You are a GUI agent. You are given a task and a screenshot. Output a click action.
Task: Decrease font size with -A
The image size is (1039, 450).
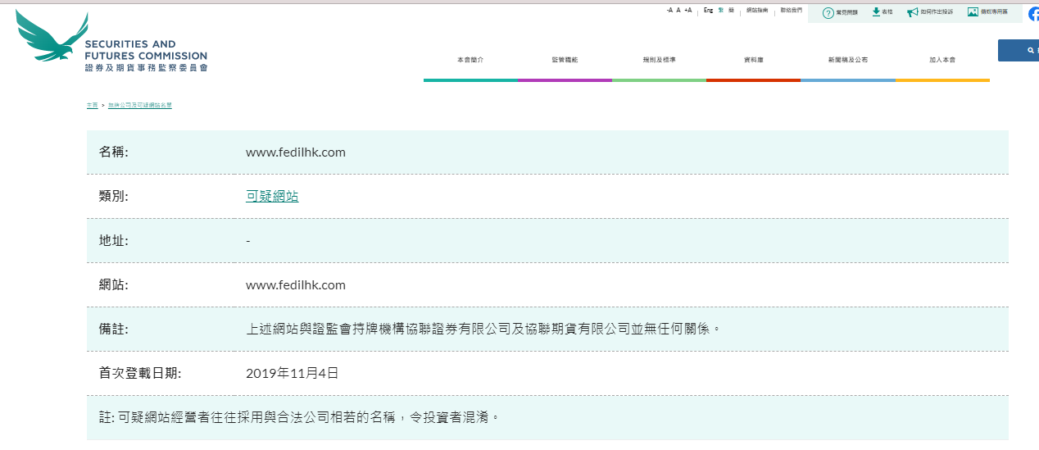click(x=669, y=11)
